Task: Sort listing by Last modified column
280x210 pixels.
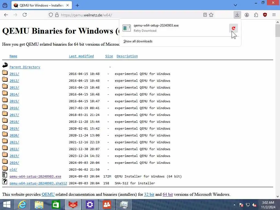Action: click(81, 56)
